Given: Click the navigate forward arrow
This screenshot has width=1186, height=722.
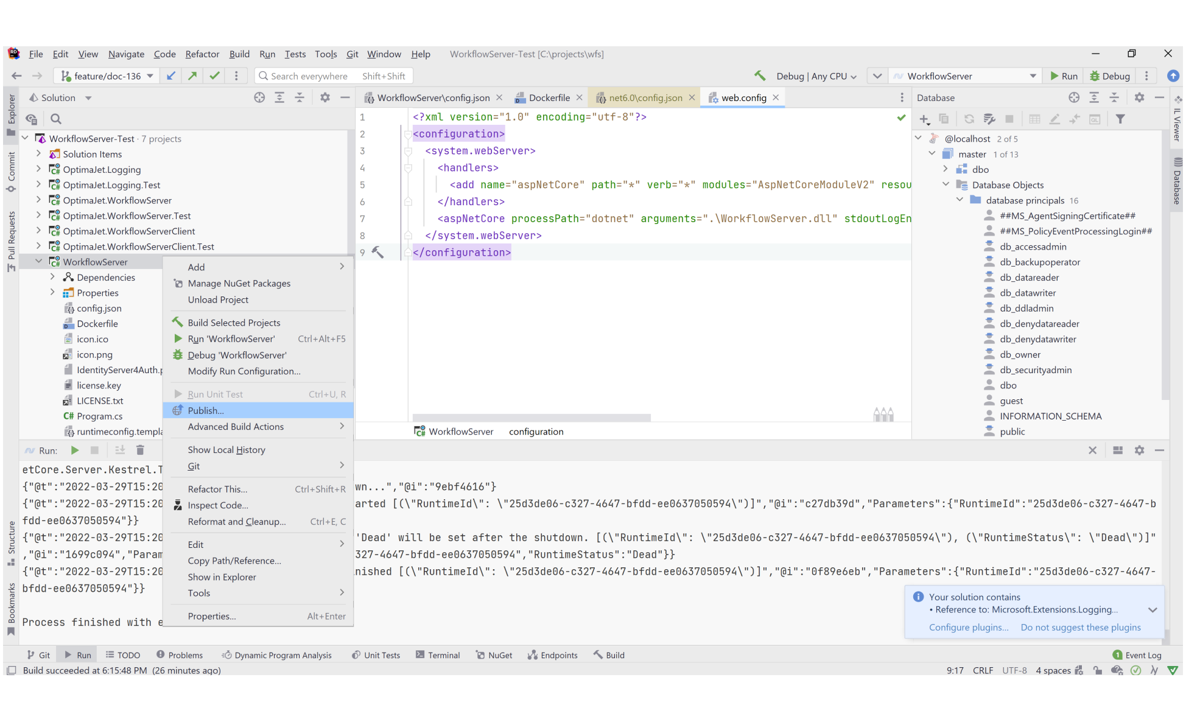Looking at the screenshot, I should 37,75.
